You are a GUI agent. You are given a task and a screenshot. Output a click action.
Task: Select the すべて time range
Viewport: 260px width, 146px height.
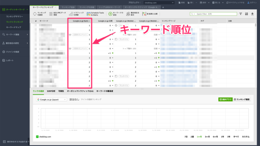pyautogui.click(x=236, y=136)
